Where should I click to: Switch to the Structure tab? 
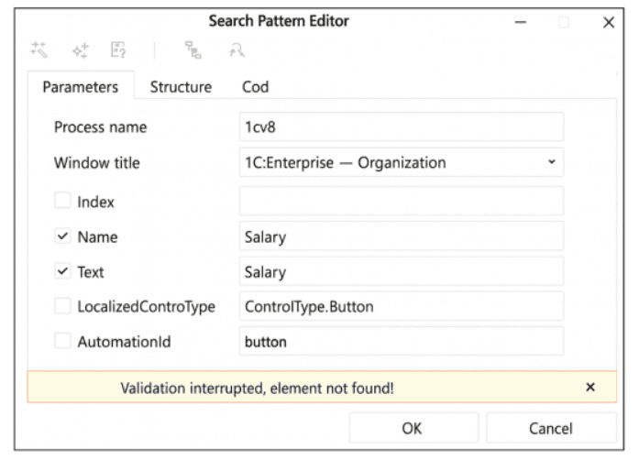(181, 87)
